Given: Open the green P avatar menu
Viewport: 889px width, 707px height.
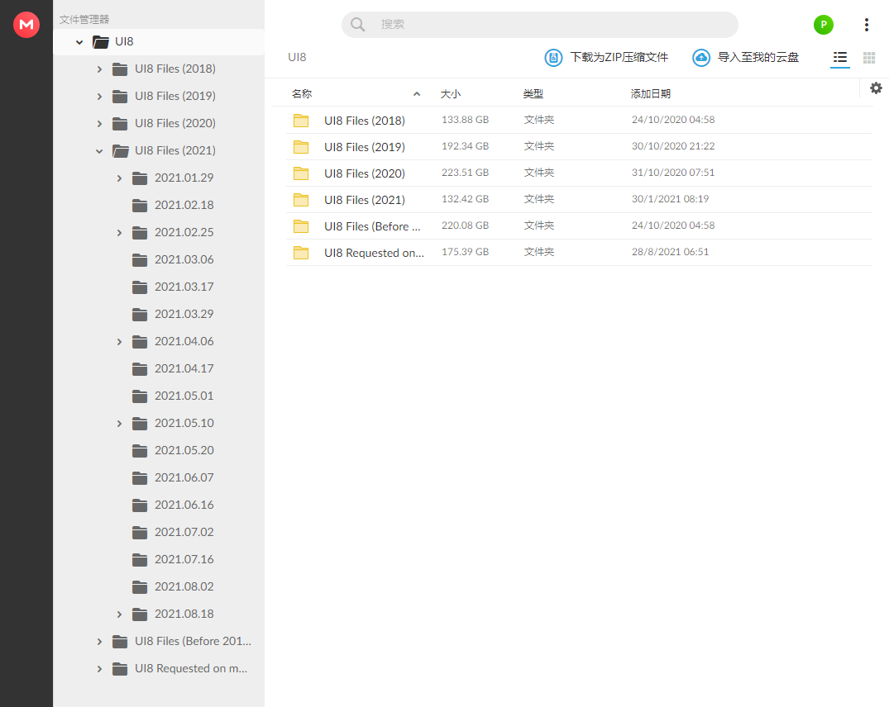Looking at the screenshot, I should [823, 24].
